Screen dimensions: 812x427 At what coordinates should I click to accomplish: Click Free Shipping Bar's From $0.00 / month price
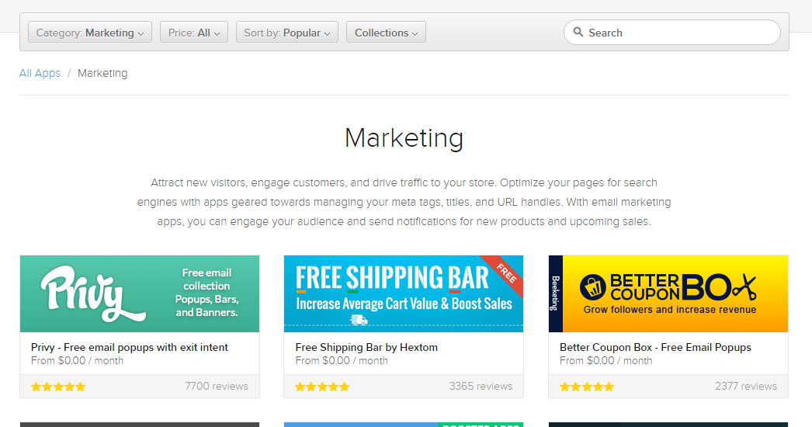tap(342, 361)
